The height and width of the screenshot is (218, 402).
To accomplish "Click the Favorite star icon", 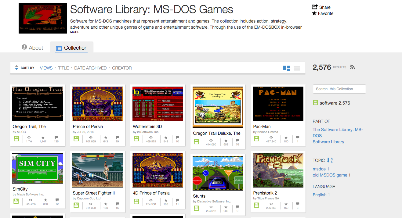I will click(314, 13).
